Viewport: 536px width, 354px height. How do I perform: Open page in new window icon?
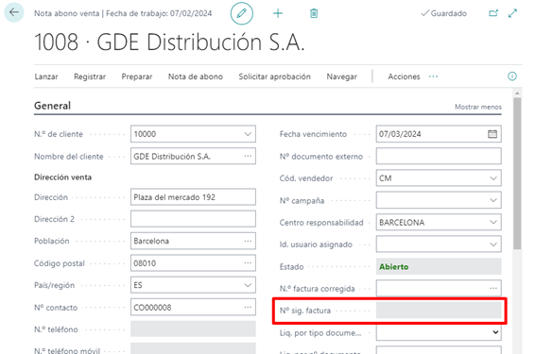[493, 13]
